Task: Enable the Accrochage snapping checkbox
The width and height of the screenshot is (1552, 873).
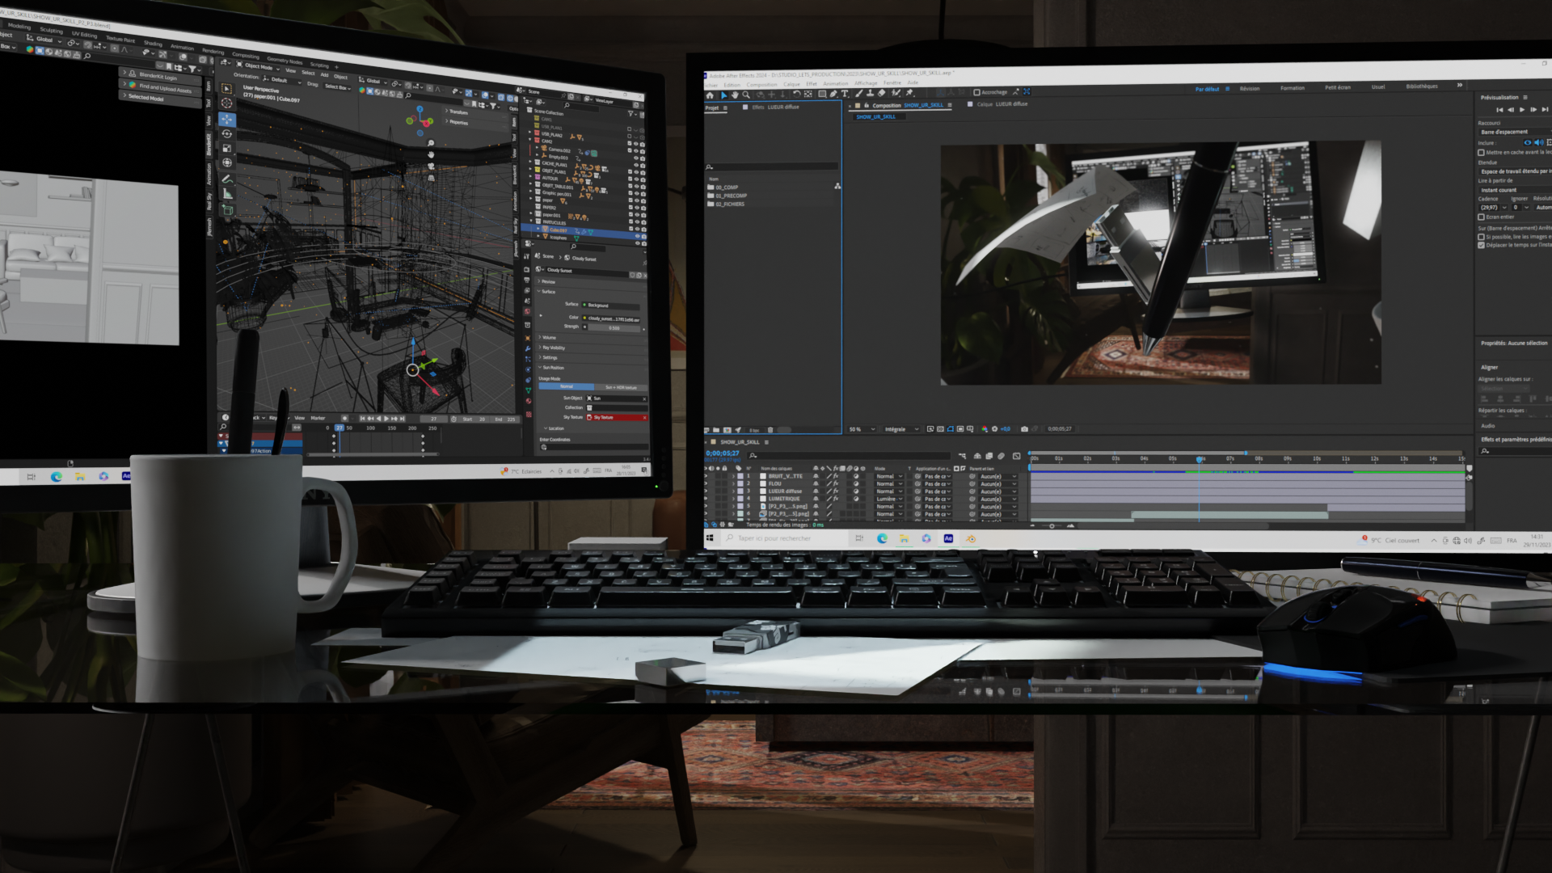Action: pyautogui.click(x=976, y=92)
